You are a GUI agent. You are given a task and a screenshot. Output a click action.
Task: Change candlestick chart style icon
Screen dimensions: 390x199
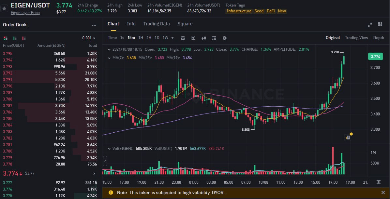point(204,38)
